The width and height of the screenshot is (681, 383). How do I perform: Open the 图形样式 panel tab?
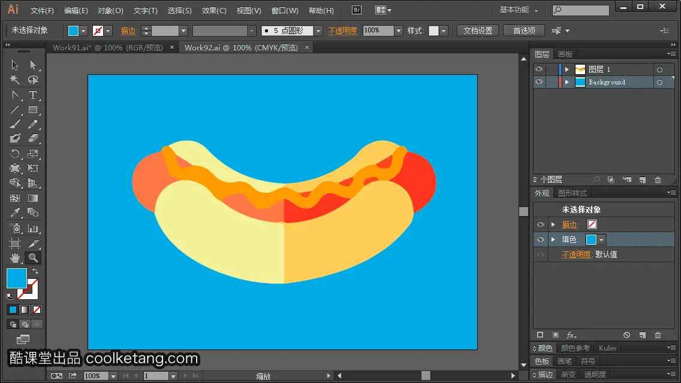(x=572, y=193)
